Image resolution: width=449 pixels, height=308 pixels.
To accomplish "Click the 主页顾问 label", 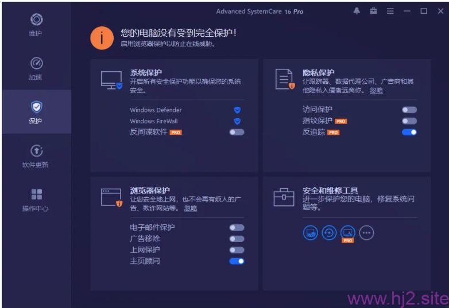I will coord(145,261).
